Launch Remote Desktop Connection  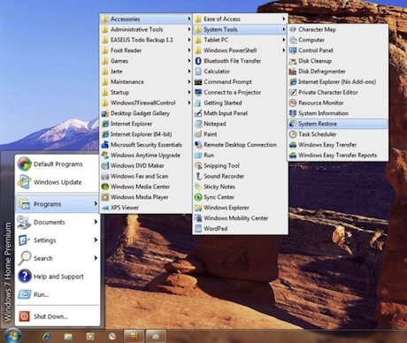[x=240, y=145]
